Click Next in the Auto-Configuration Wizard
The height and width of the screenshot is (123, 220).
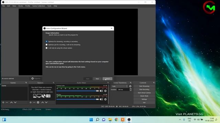[x=97, y=79]
